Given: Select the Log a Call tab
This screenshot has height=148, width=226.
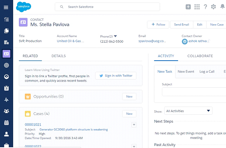Looking at the screenshot, I should [207, 71].
